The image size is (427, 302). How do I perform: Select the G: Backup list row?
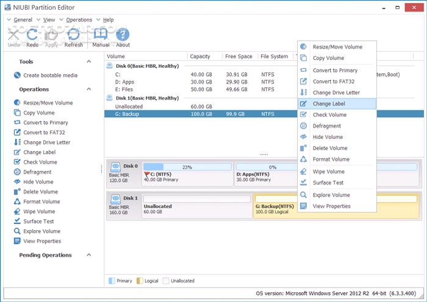click(x=201, y=114)
